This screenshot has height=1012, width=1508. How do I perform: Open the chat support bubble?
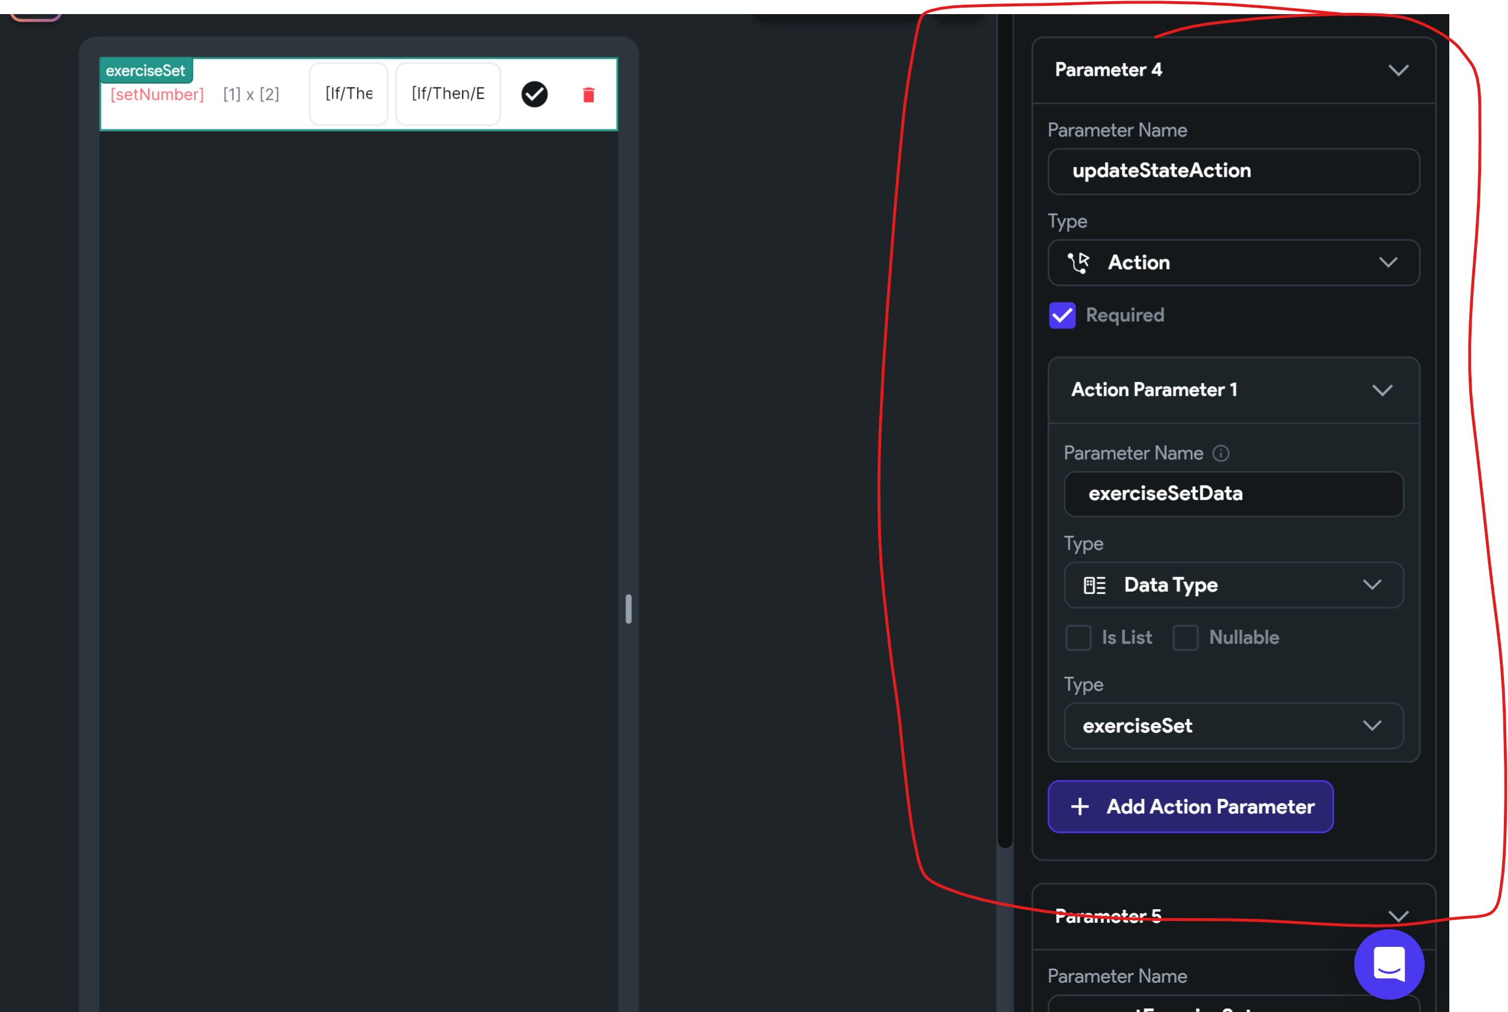click(x=1389, y=964)
